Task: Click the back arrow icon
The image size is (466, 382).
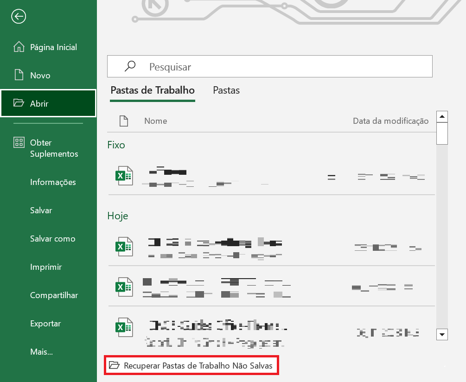Action: 19,17
